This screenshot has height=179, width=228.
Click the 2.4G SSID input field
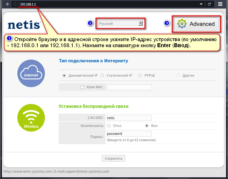tap(129, 118)
